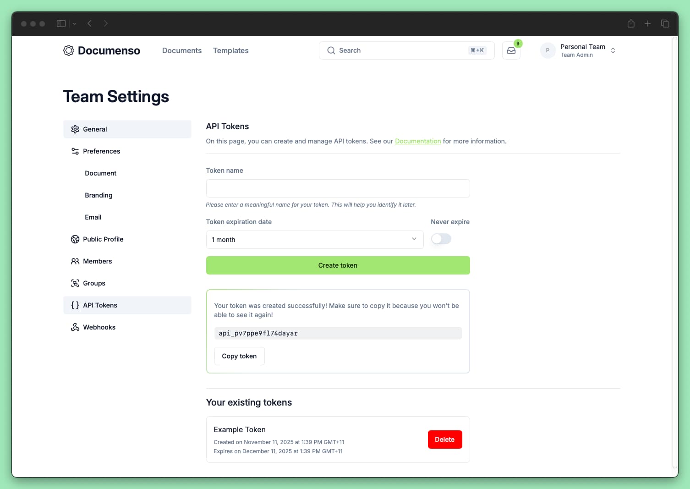Select the General settings gear icon
The width and height of the screenshot is (690, 489).
click(x=75, y=129)
